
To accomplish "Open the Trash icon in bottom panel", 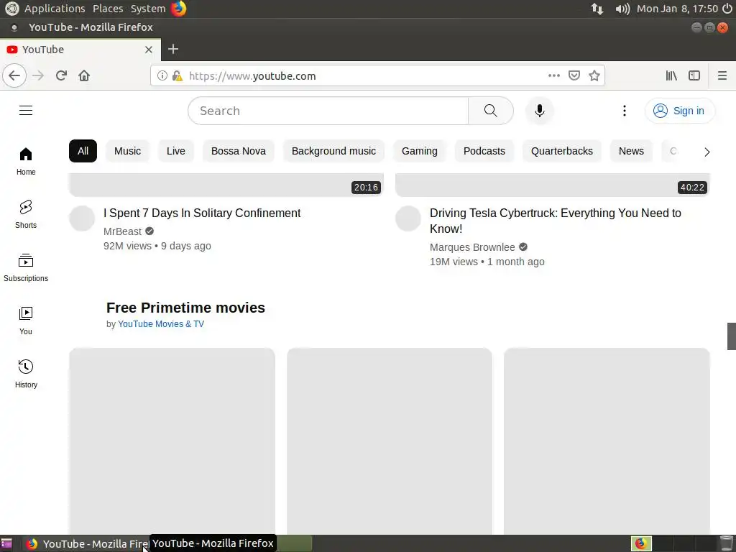I will (727, 543).
